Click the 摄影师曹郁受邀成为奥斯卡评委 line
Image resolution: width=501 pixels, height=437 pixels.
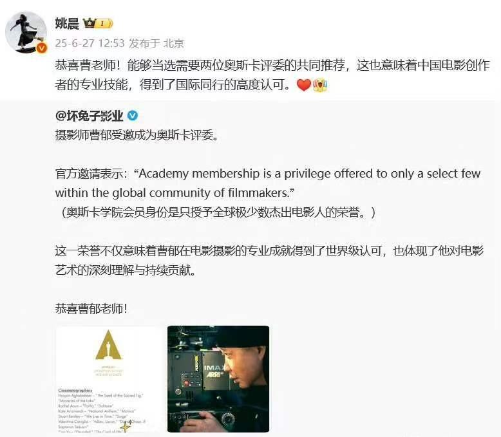coord(137,135)
